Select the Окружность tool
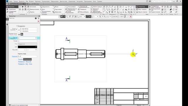Viewport: 188px width, 106px height. [x=45, y=7]
